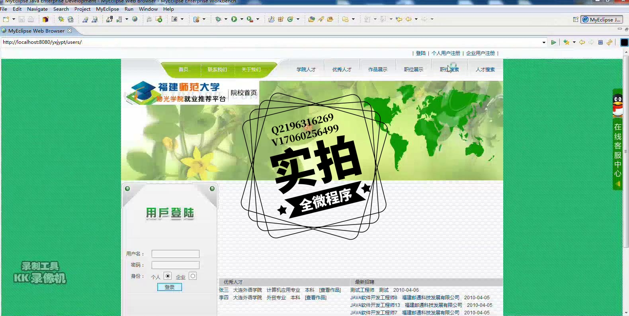Open the Search menu
The width and height of the screenshot is (629, 316).
61,9
